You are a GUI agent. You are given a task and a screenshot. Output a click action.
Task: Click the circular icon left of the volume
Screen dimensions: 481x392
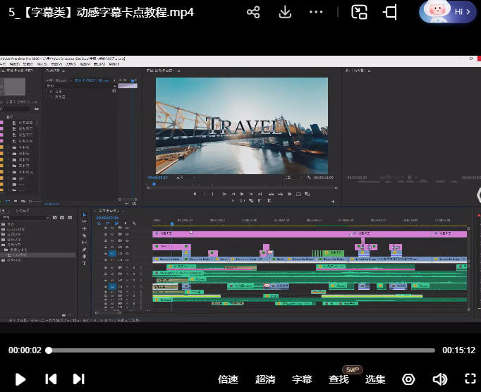coord(409,379)
